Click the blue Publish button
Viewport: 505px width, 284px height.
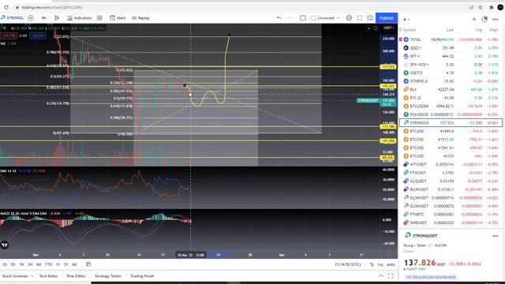387,18
